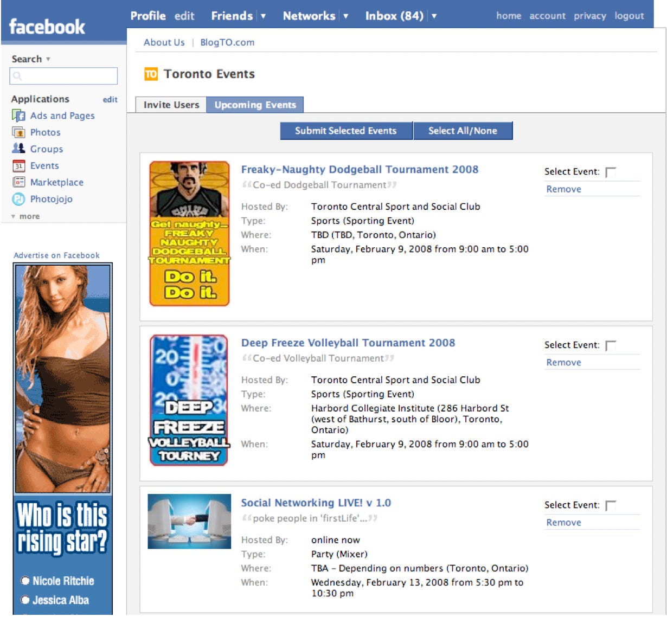Viewport: 667px width, 617px height.
Task: Open the Friends dropdown arrow
Action: point(263,16)
